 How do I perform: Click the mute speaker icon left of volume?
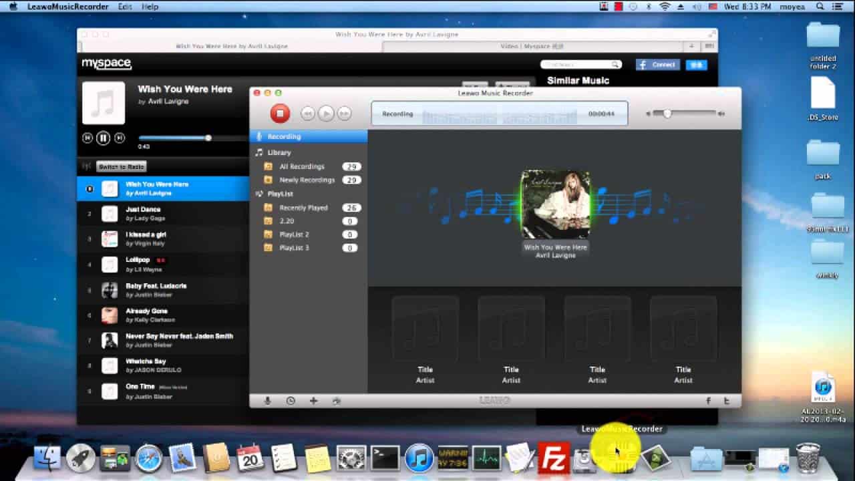(649, 114)
